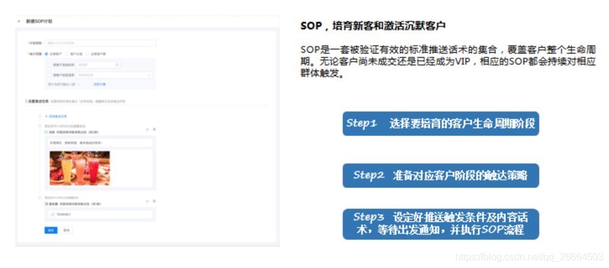609x268 pixels.
Task: Open the customer add-time date picker
Action: tap(99, 64)
